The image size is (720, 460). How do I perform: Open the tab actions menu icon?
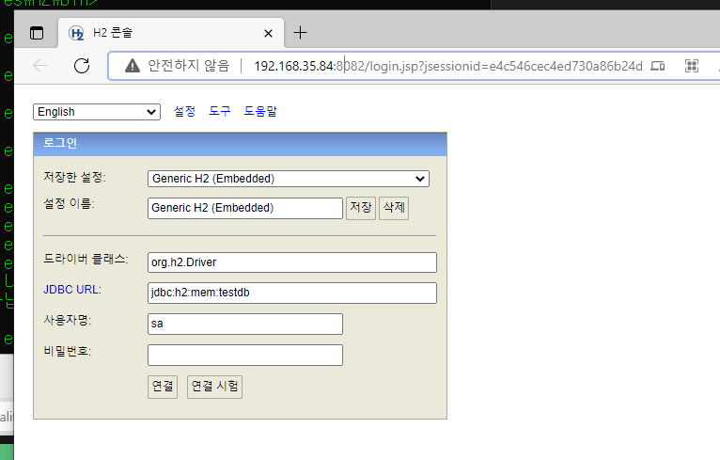click(37, 33)
